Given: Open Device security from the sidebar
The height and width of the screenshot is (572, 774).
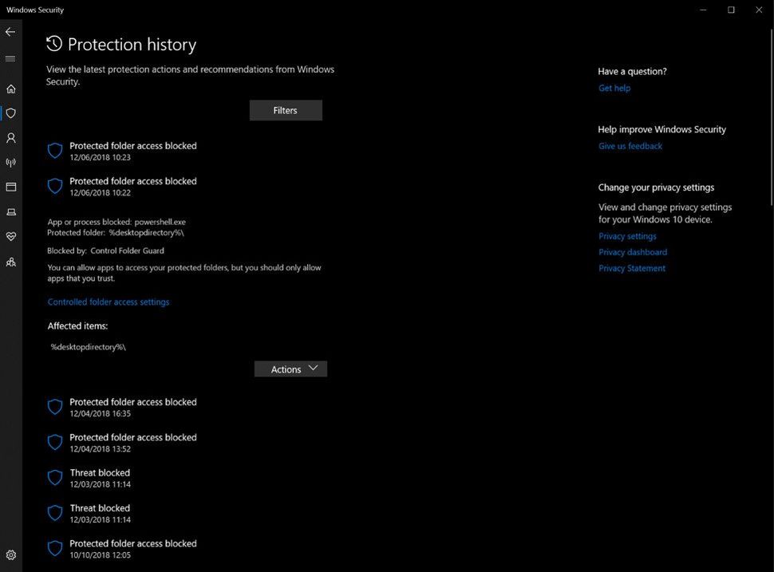Looking at the screenshot, I should tap(10, 211).
